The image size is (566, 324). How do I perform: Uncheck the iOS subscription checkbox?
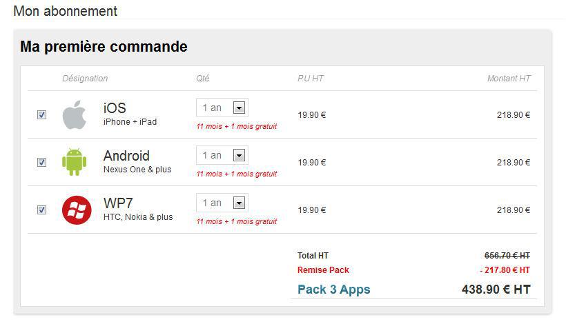tap(41, 115)
